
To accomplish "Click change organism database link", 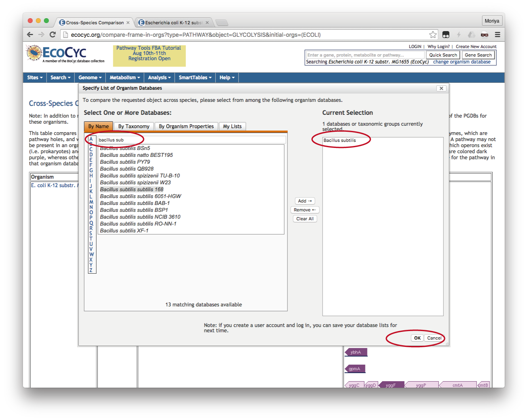I will [x=462, y=62].
